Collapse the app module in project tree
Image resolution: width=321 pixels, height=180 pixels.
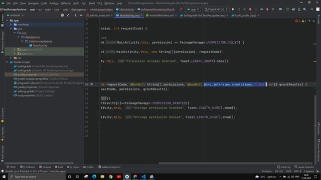click(7, 20)
